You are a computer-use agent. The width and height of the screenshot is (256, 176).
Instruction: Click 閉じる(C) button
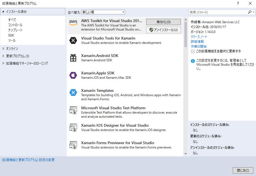243,171
